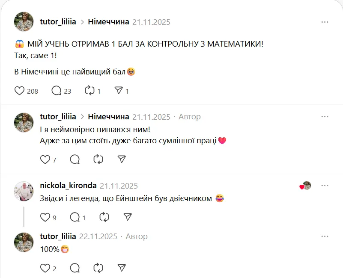Repost the main math score post
This screenshot has height=278, width=343.
[89, 91]
